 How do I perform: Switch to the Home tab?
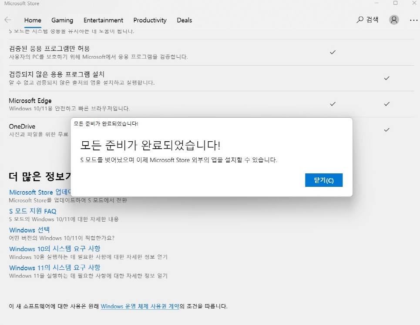coord(33,20)
